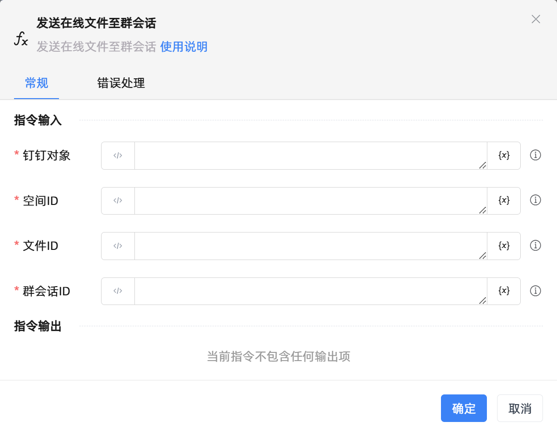The width and height of the screenshot is (557, 436).
Task: Click the fx function icon in header
Action: pos(21,39)
